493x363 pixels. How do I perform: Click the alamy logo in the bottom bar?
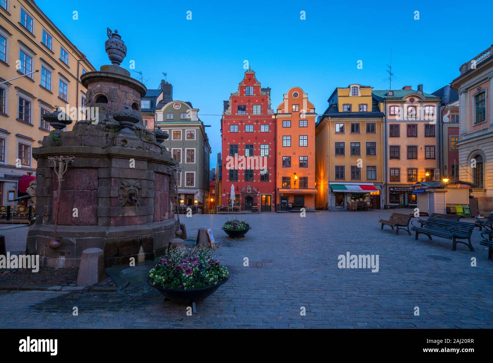coord(38,346)
